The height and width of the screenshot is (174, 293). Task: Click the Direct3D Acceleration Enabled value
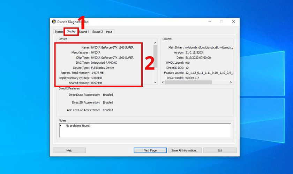(108, 103)
